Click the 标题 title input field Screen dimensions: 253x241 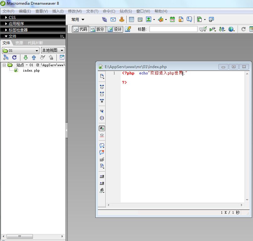[x=173, y=29]
